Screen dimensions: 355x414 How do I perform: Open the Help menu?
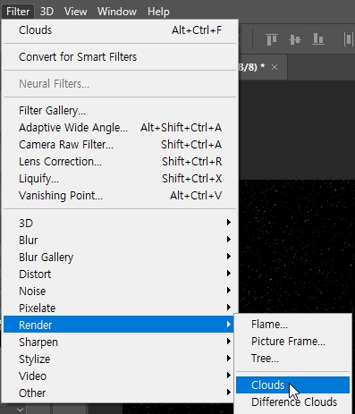[158, 12]
